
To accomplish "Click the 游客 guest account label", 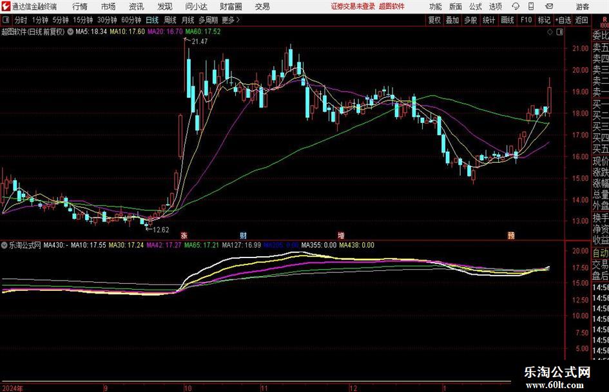I will [583, 6].
